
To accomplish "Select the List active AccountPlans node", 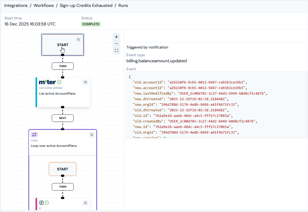I will [x=63, y=92].
